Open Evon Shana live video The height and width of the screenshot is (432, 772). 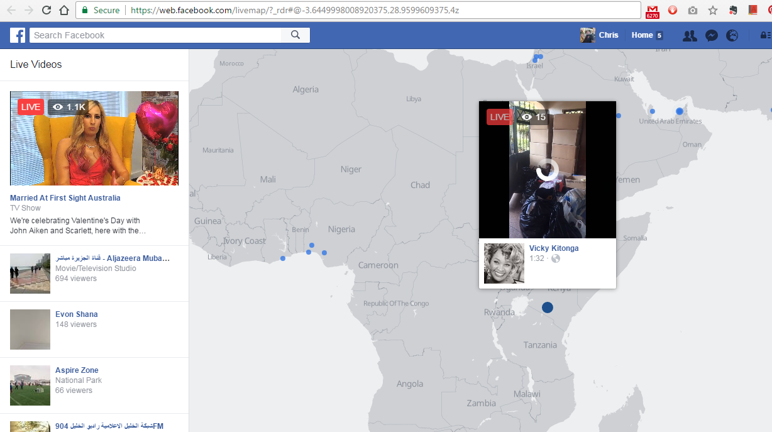click(x=77, y=314)
